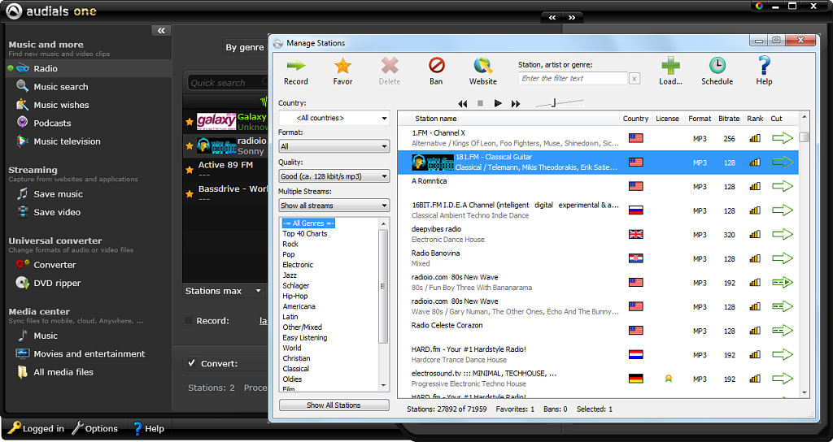Click the license icon for electrosound.tv

[669, 379]
